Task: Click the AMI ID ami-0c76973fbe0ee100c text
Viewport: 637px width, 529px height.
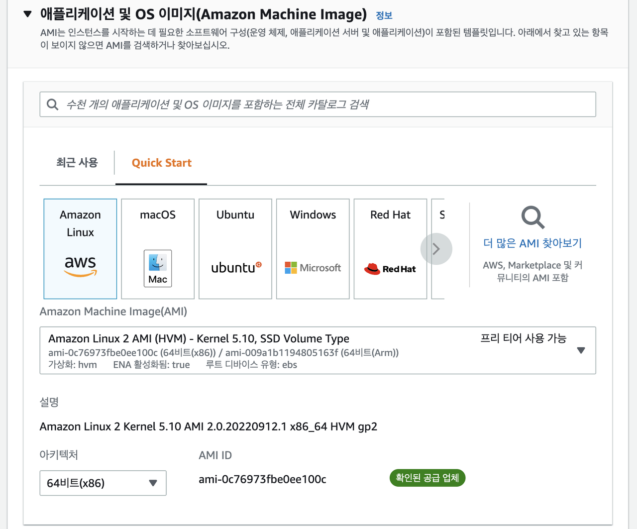Action: 262,479
